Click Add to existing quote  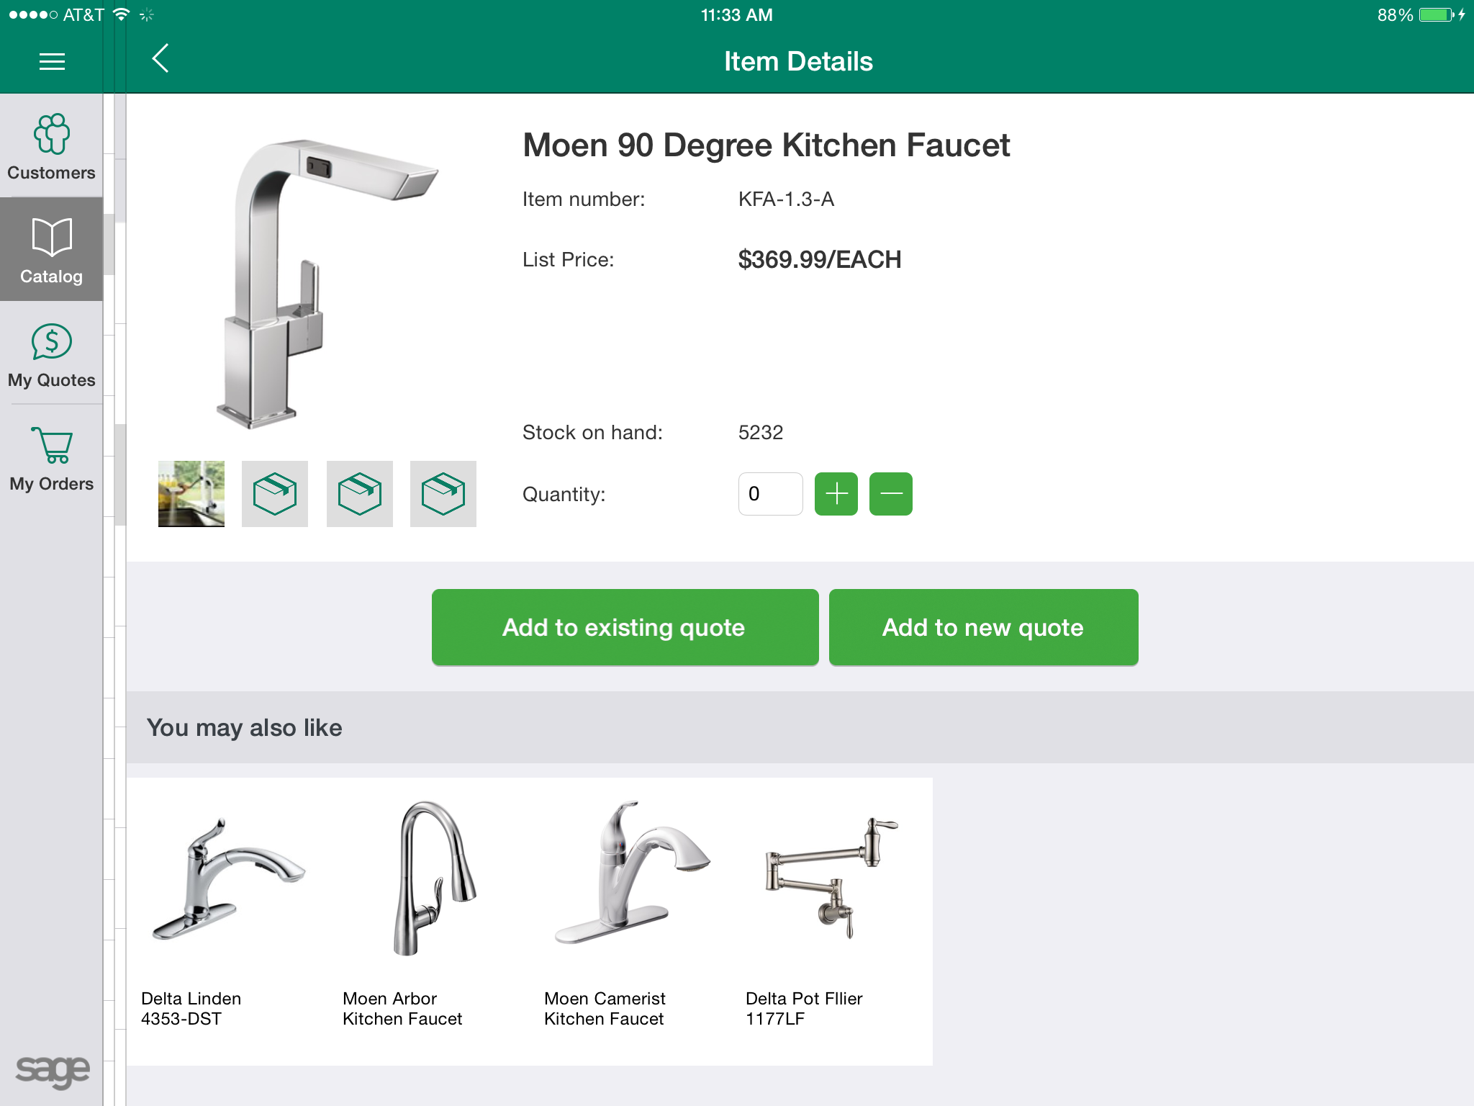(x=624, y=626)
